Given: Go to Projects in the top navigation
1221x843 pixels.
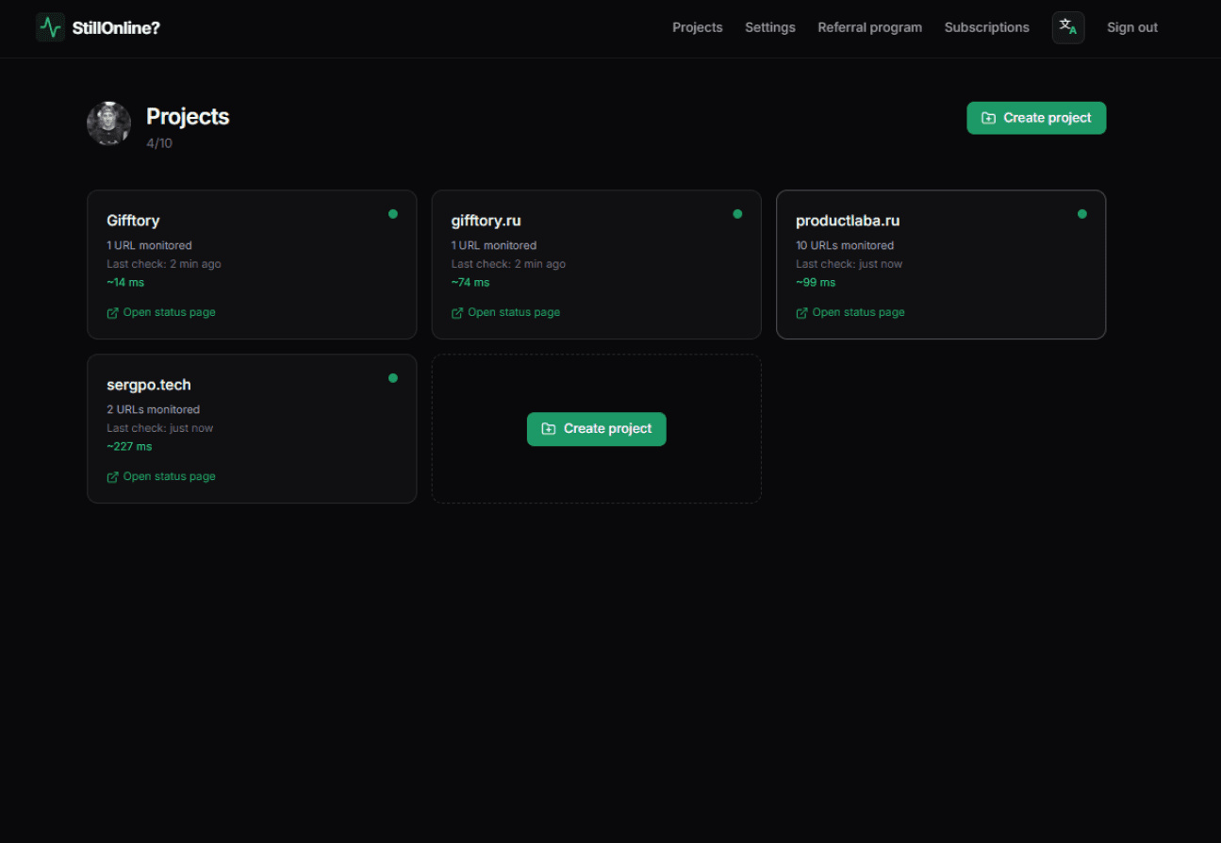Looking at the screenshot, I should click(x=698, y=27).
